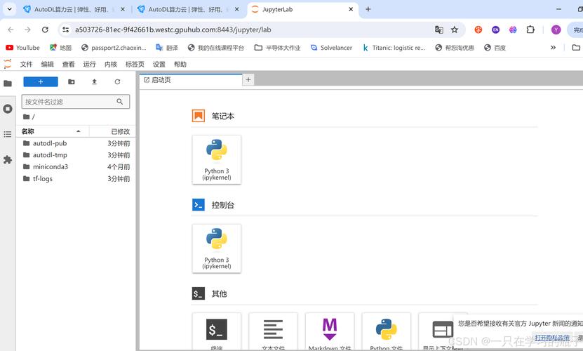The image size is (583, 351).
Task: Open the 查看 menu
Action: tap(69, 65)
